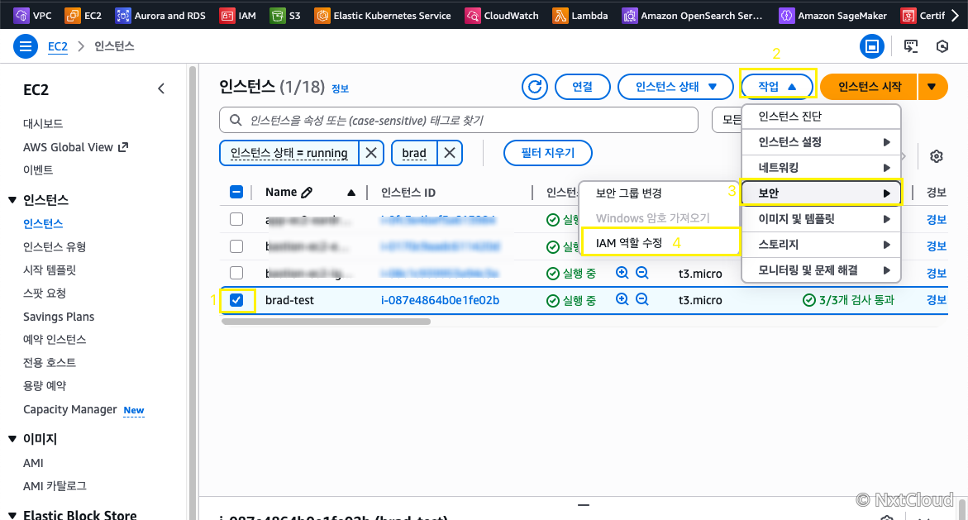
Task: Remove the brad filter tag
Action: 450,153
